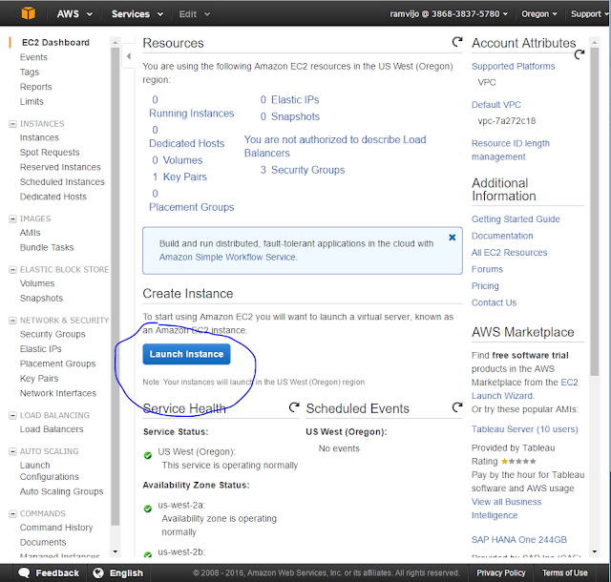Open Tableau Server (10 users) link
The image size is (611, 582).
(x=524, y=429)
